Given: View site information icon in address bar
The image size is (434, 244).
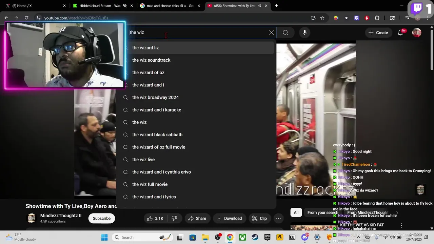Looking at the screenshot, I should 38,18.
